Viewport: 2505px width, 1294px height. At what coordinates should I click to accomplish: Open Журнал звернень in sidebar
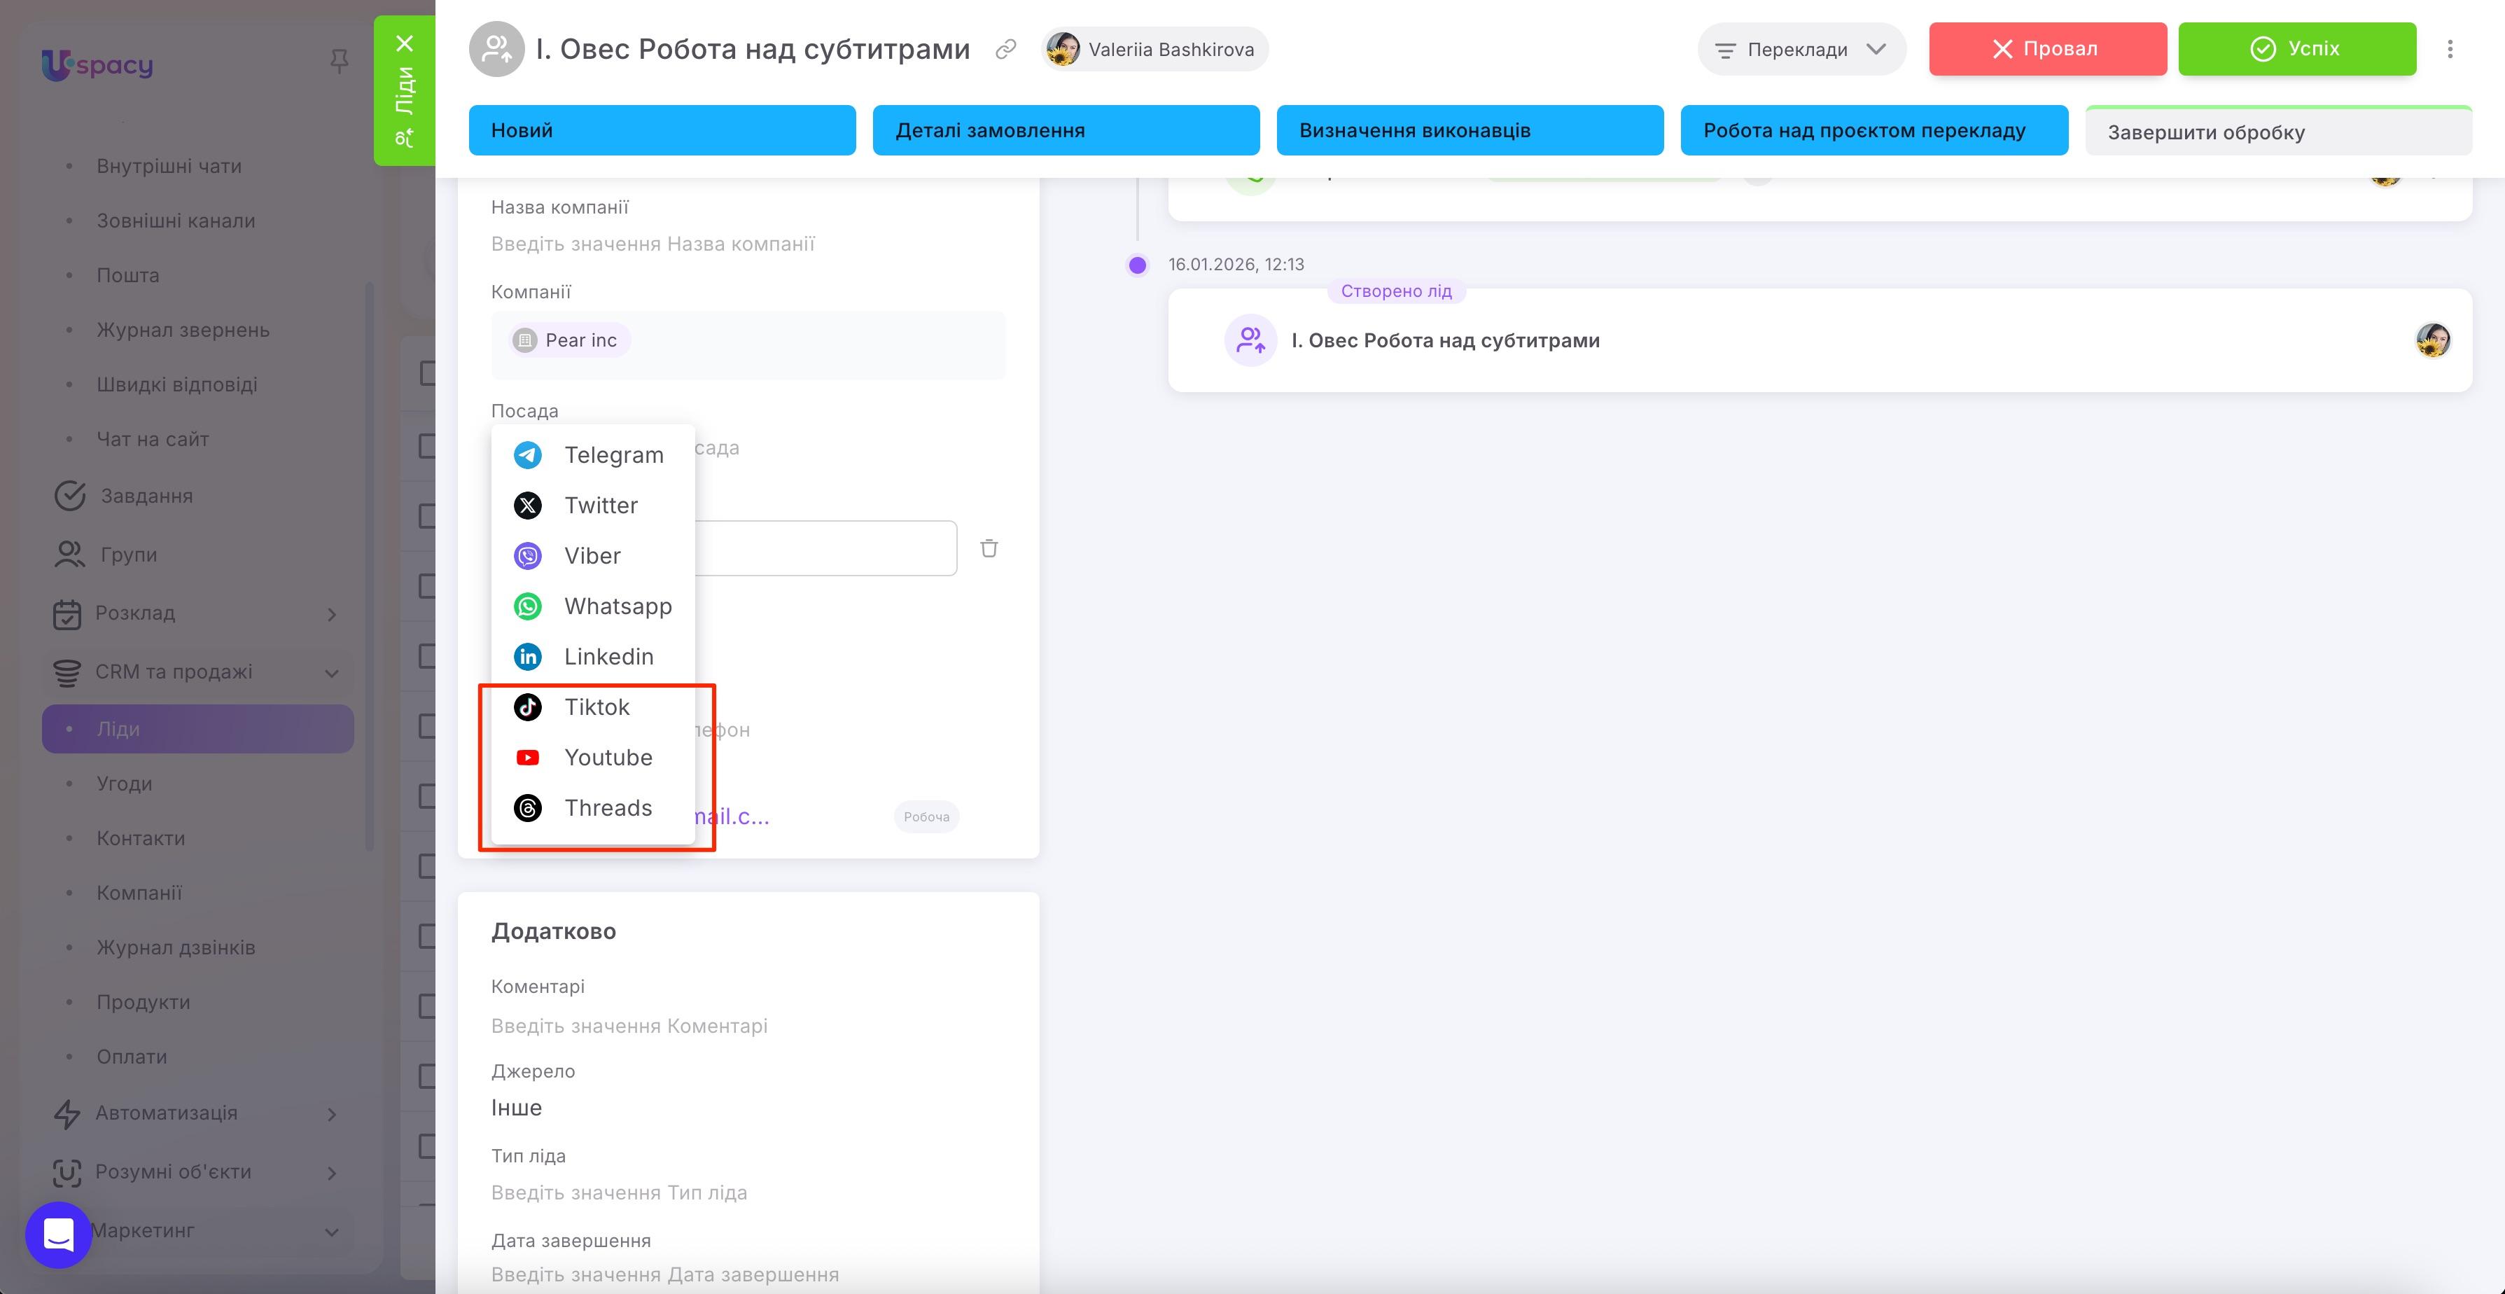tap(183, 330)
